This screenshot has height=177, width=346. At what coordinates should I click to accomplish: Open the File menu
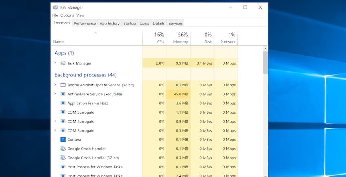55,15
